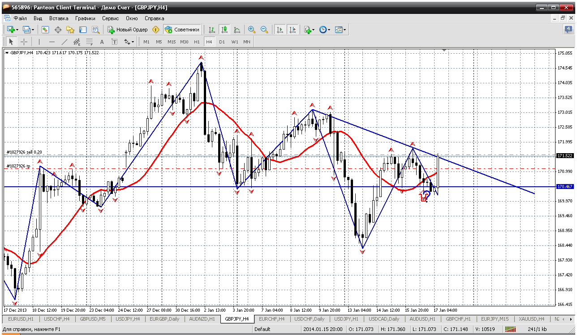Open the Вставка menu
This screenshot has height=335, width=577.
(59, 18)
